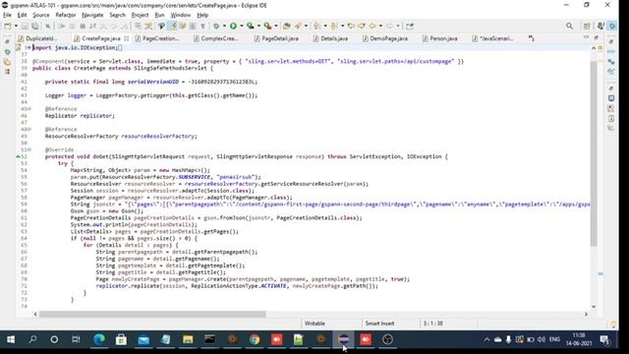Click the Next Annotation toolbar icon
The height and width of the screenshot is (354, 629).
tap(316, 27)
